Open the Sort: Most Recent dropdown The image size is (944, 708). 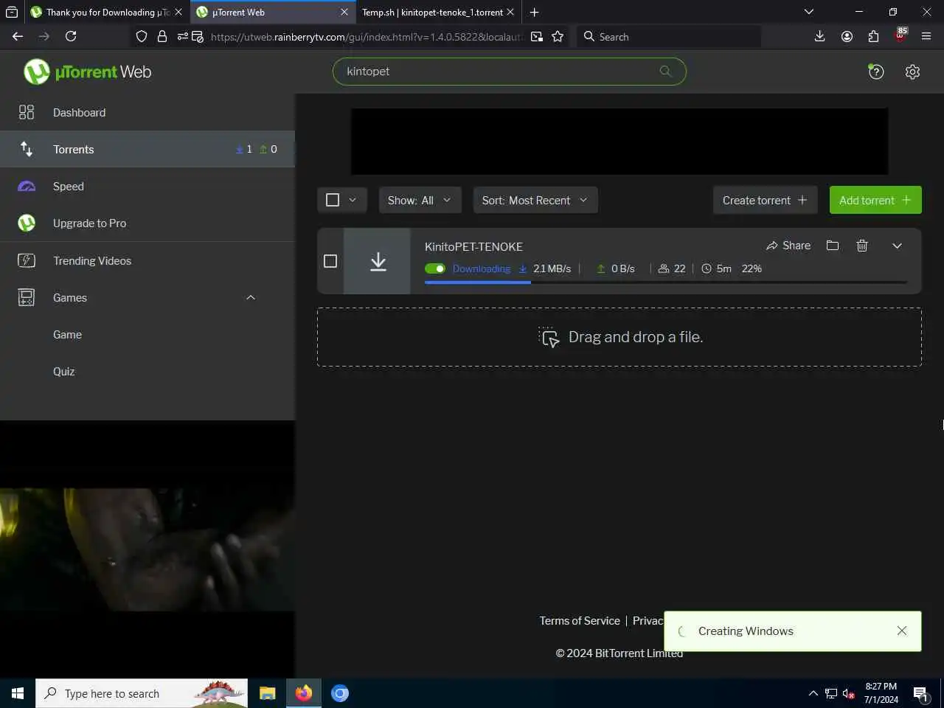pos(535,200)
